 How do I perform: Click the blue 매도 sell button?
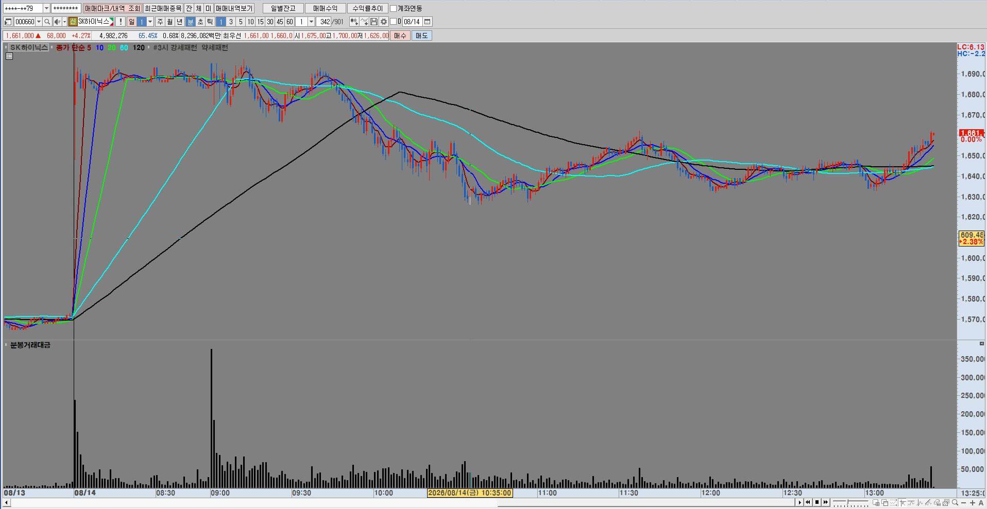pos(421,36)
